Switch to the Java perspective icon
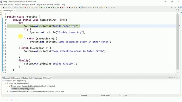The image size is (182, 102). tap(179, 7)
